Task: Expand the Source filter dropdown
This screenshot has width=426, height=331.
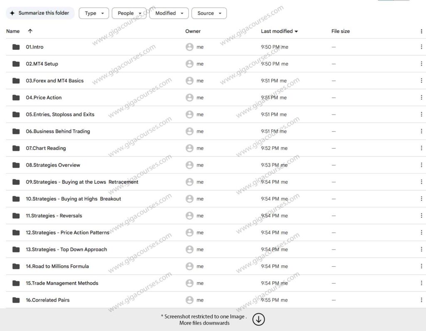Action: (x=209, y=13)
